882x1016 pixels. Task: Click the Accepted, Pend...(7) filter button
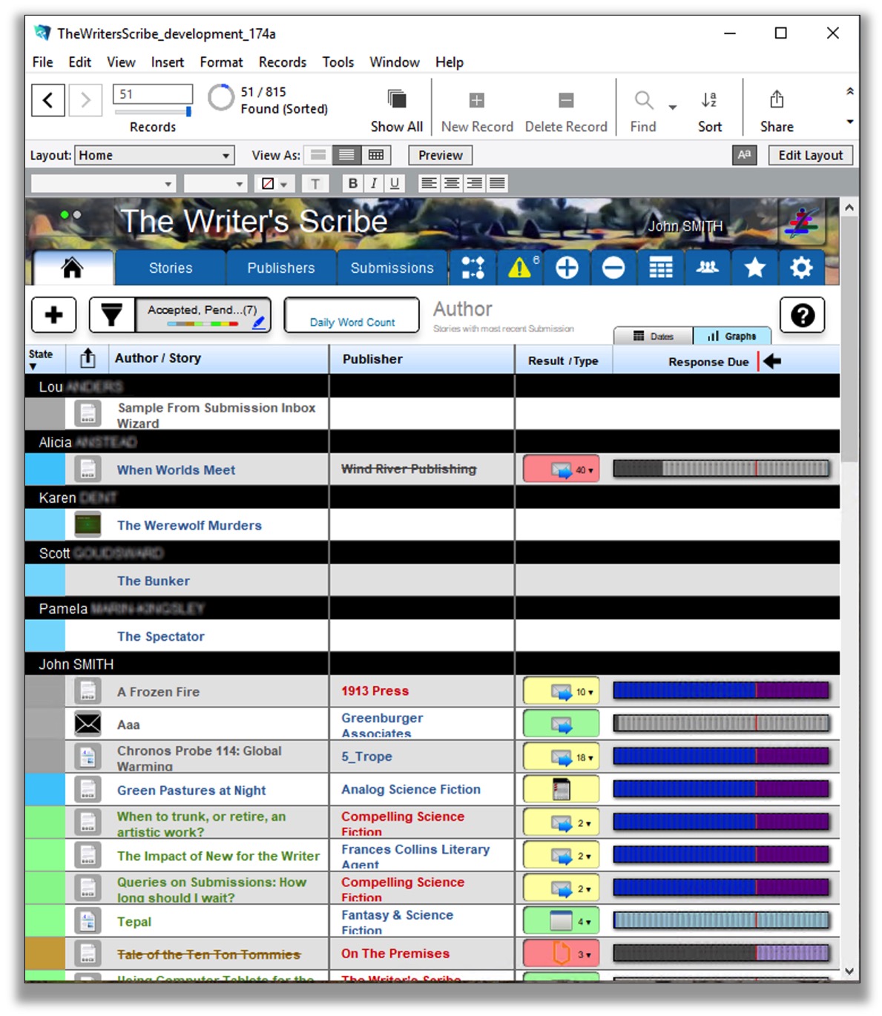click(203, 315)
